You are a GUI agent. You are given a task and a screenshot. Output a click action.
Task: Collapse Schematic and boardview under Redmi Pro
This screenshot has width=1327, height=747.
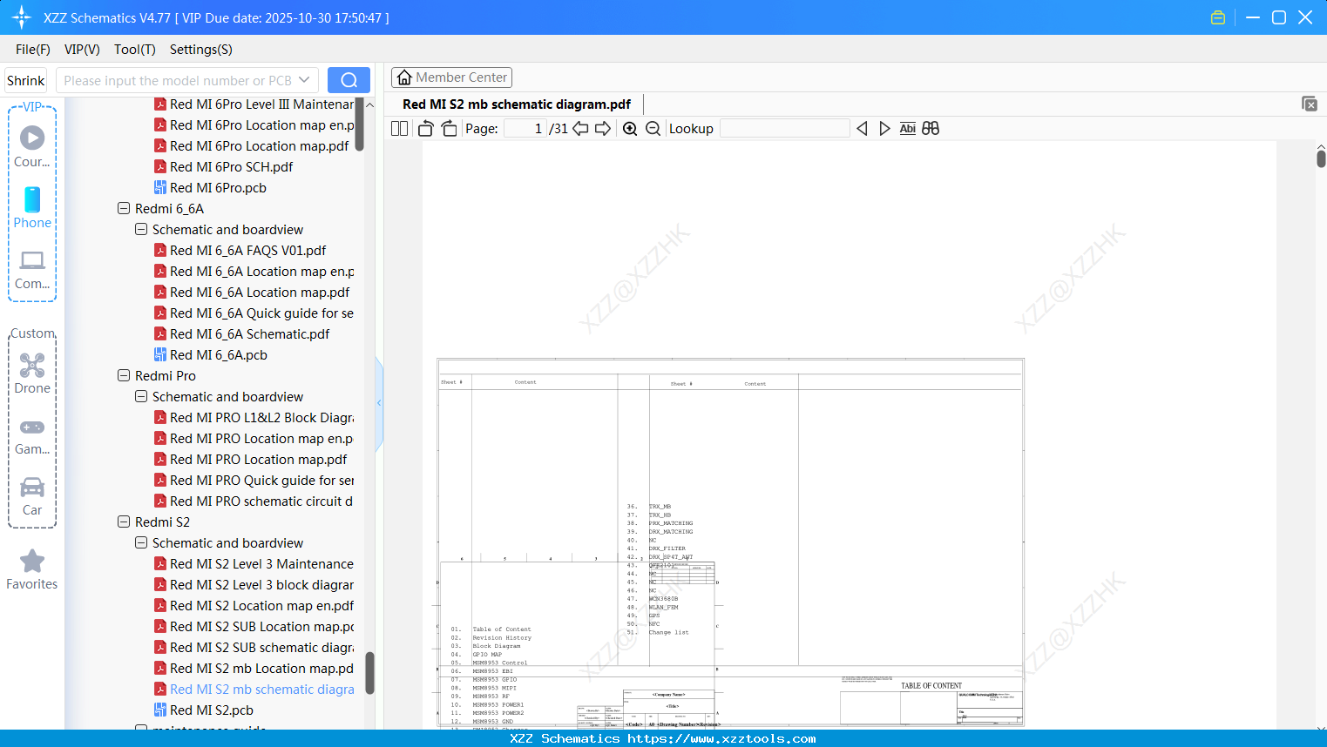point(140,396)
